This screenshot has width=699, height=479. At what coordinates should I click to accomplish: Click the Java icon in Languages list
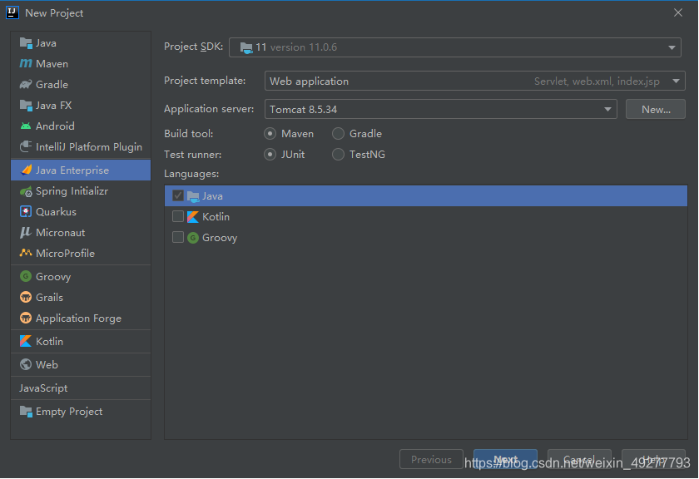[x=193, y=196]
